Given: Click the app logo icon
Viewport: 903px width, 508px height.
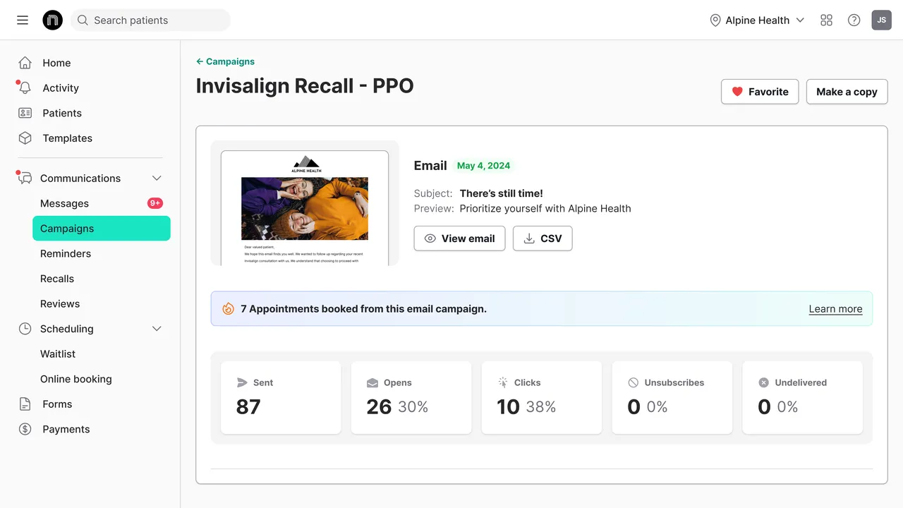Looking at the screenshot, I should point(52,20).
